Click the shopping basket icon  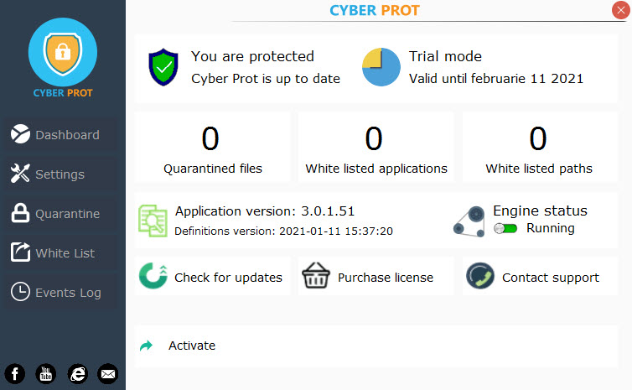tap(316, 275)
